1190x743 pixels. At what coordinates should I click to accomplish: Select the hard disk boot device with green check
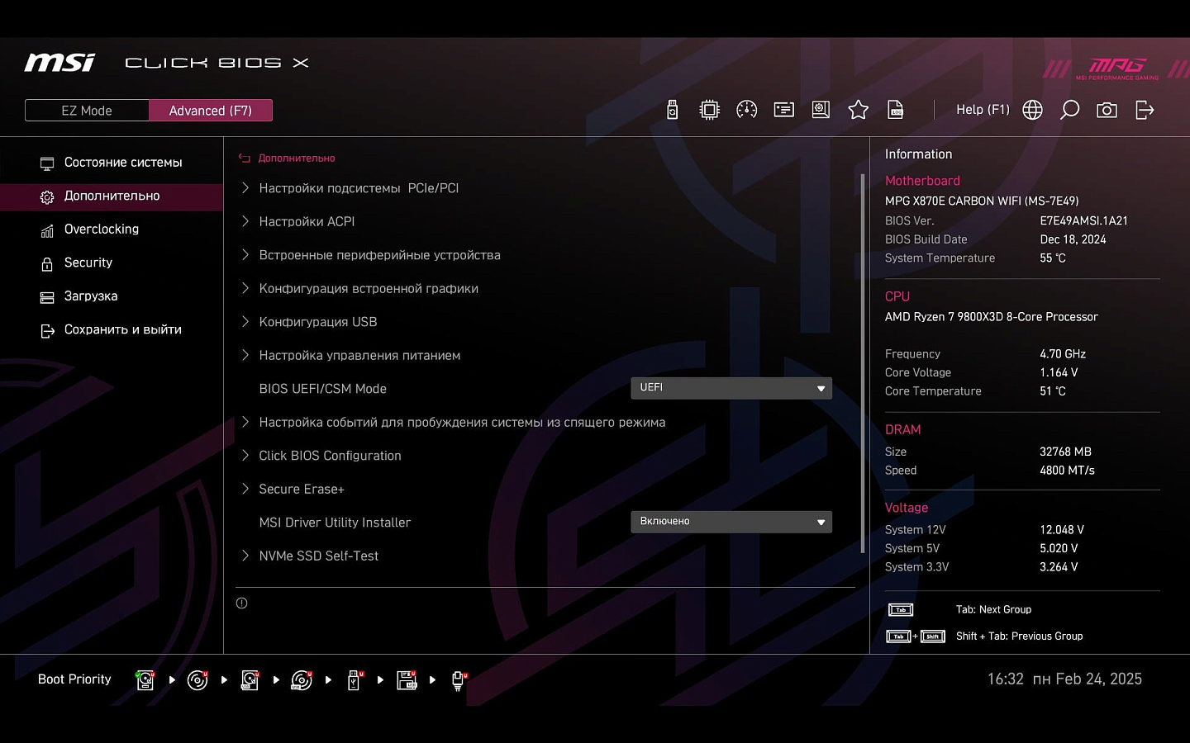[x=145, y=679]
